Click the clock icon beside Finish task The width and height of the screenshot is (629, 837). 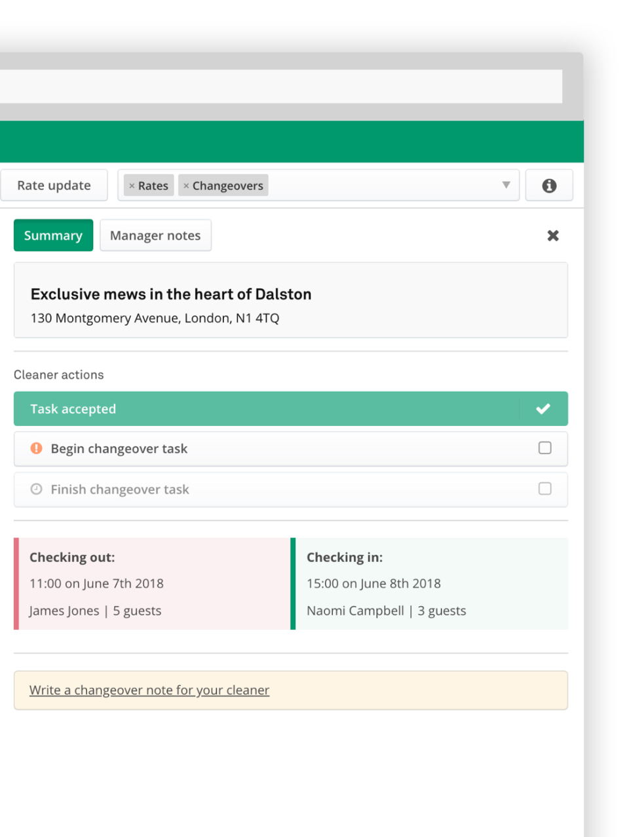pyautogui.click(x=37, y=489)
